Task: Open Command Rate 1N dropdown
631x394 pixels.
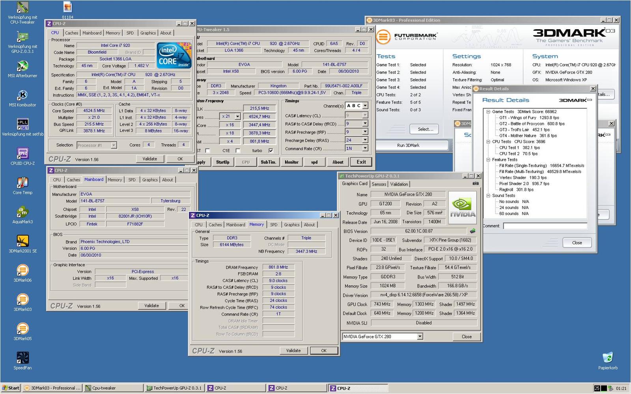Action: click(x=365, y=148)
